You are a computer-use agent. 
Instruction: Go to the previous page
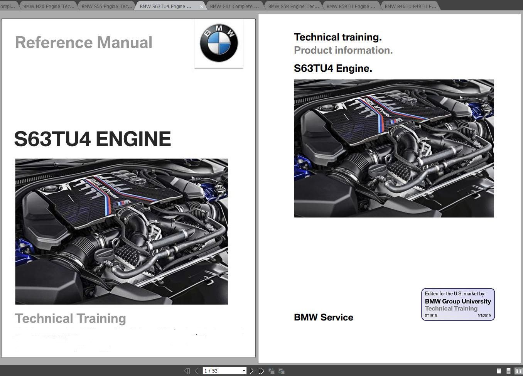coord(196,371)
